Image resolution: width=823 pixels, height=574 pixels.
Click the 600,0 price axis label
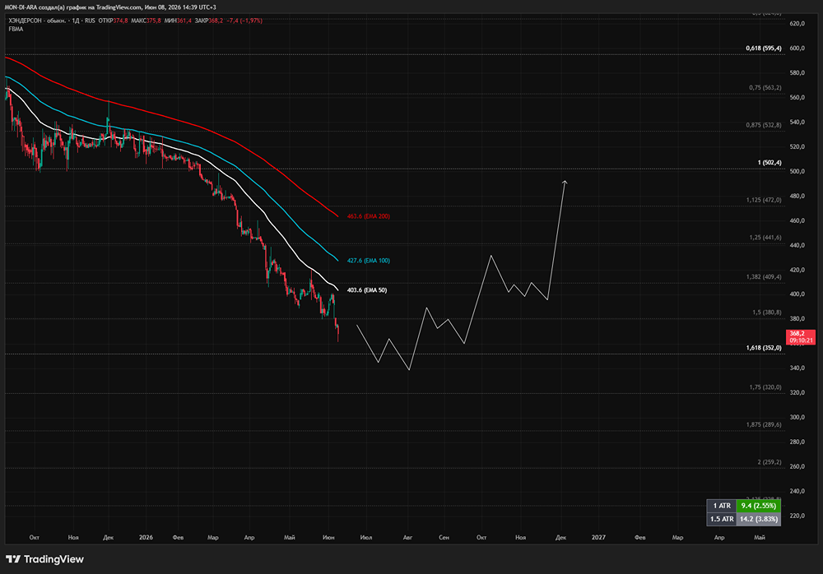797,49
